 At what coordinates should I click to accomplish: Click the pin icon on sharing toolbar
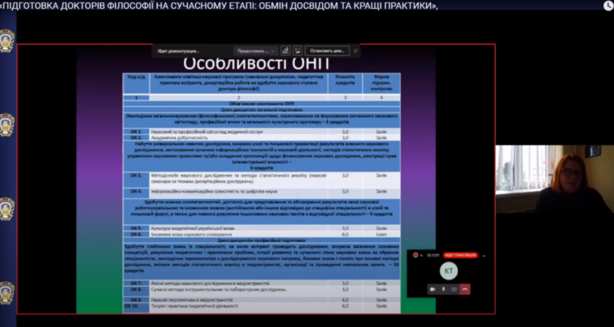[x=356, y=50]
